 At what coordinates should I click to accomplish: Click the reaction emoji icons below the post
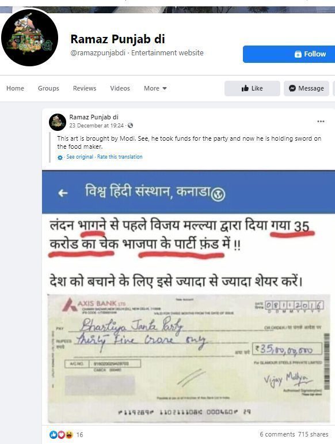pyautogui.click(x=62, y=434)
